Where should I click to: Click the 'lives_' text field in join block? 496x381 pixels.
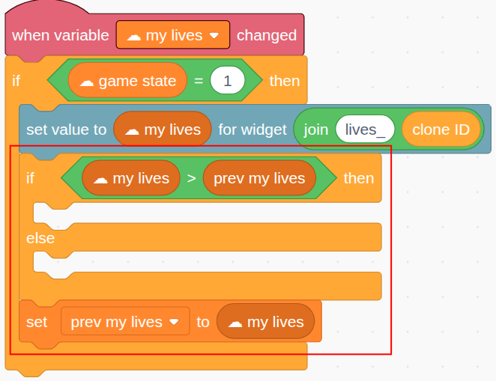(365, 129)
